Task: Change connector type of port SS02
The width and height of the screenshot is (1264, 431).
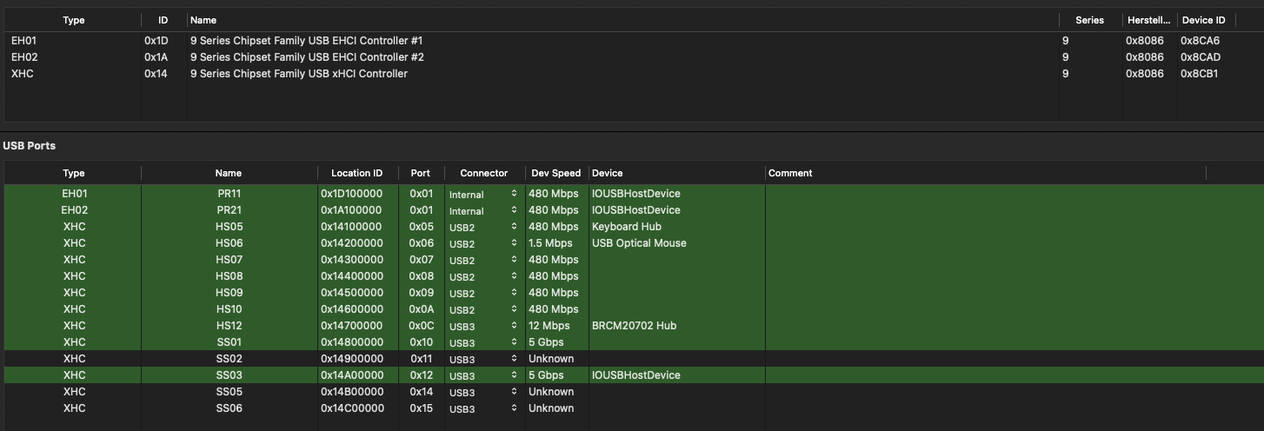Action: 484,360
